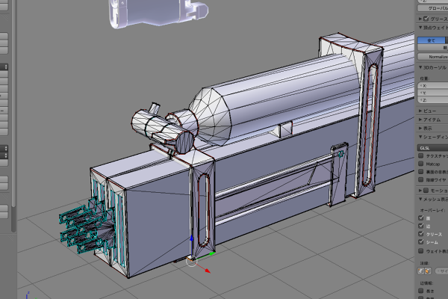Viewport: 448px width, 299px height.
Task: Collapse the 3Dカーソル panel
Action: 420,67
